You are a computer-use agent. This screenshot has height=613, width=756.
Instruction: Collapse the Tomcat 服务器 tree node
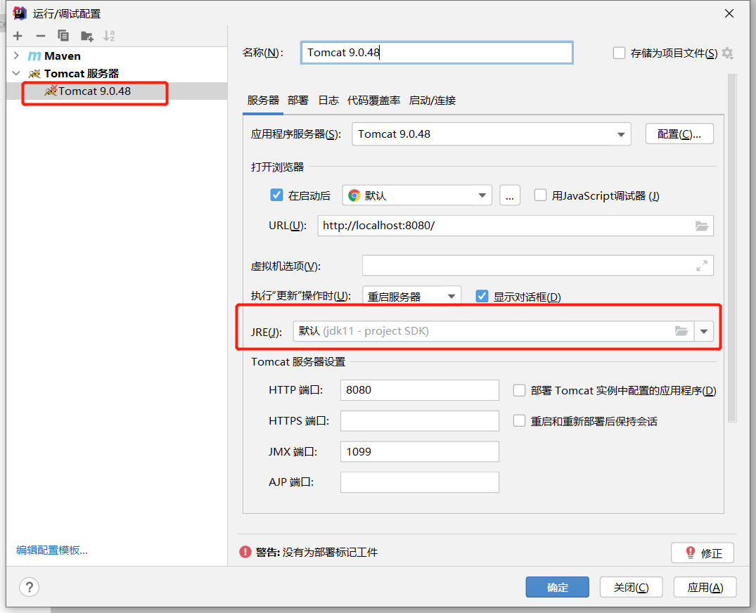click(x=16, y=73)
